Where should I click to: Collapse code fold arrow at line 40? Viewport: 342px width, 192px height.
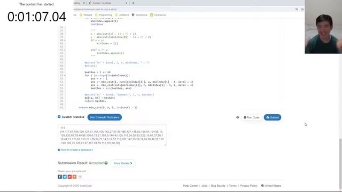point(65,41)
